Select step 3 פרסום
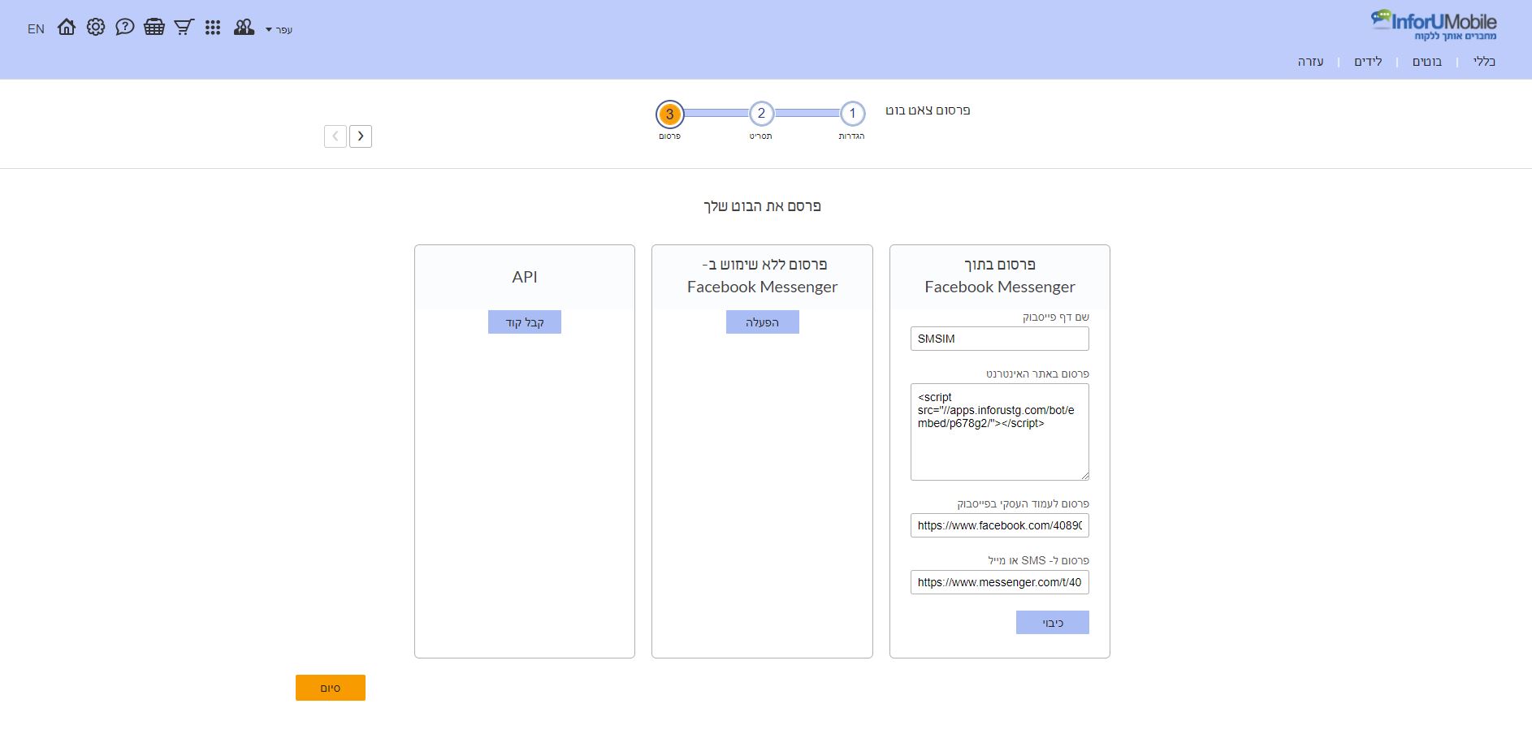1532x734 pixels. click(670, 114)
